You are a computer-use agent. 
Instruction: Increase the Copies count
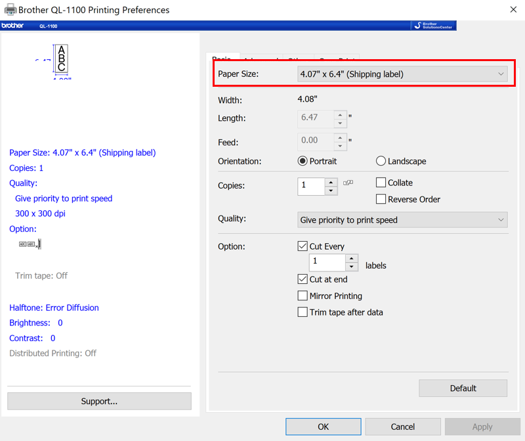(331, 182)
